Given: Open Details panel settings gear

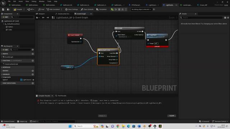Looking at the screenshot, I should [x=228, y=18].
